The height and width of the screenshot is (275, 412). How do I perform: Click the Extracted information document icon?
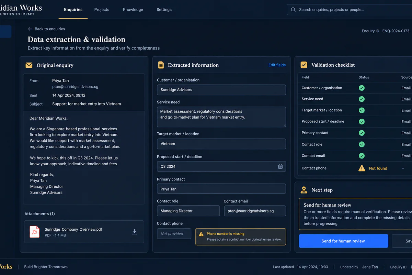tap(161, 65)
